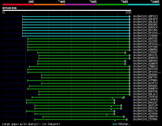
Task: Select the UniRef100_A9NV06 label
Action: pyautogui.click(x=145, y=117)
